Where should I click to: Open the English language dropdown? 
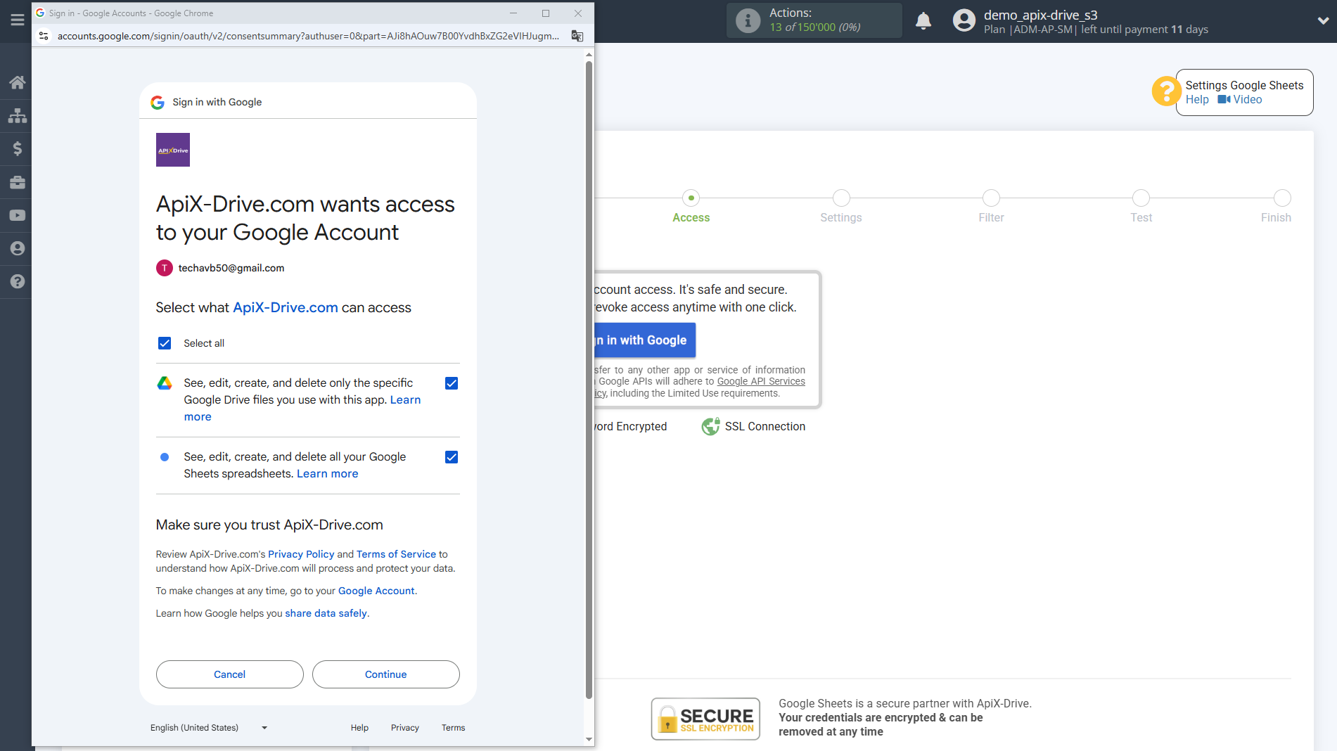(209, 728)
